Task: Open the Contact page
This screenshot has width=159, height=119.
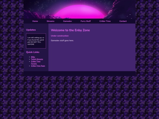Action: (123, 21)
